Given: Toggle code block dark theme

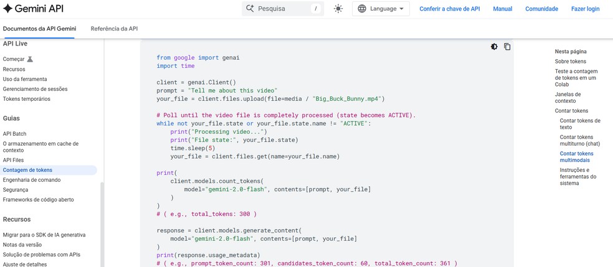Looking at the screenshot, I should coord(494,47).
